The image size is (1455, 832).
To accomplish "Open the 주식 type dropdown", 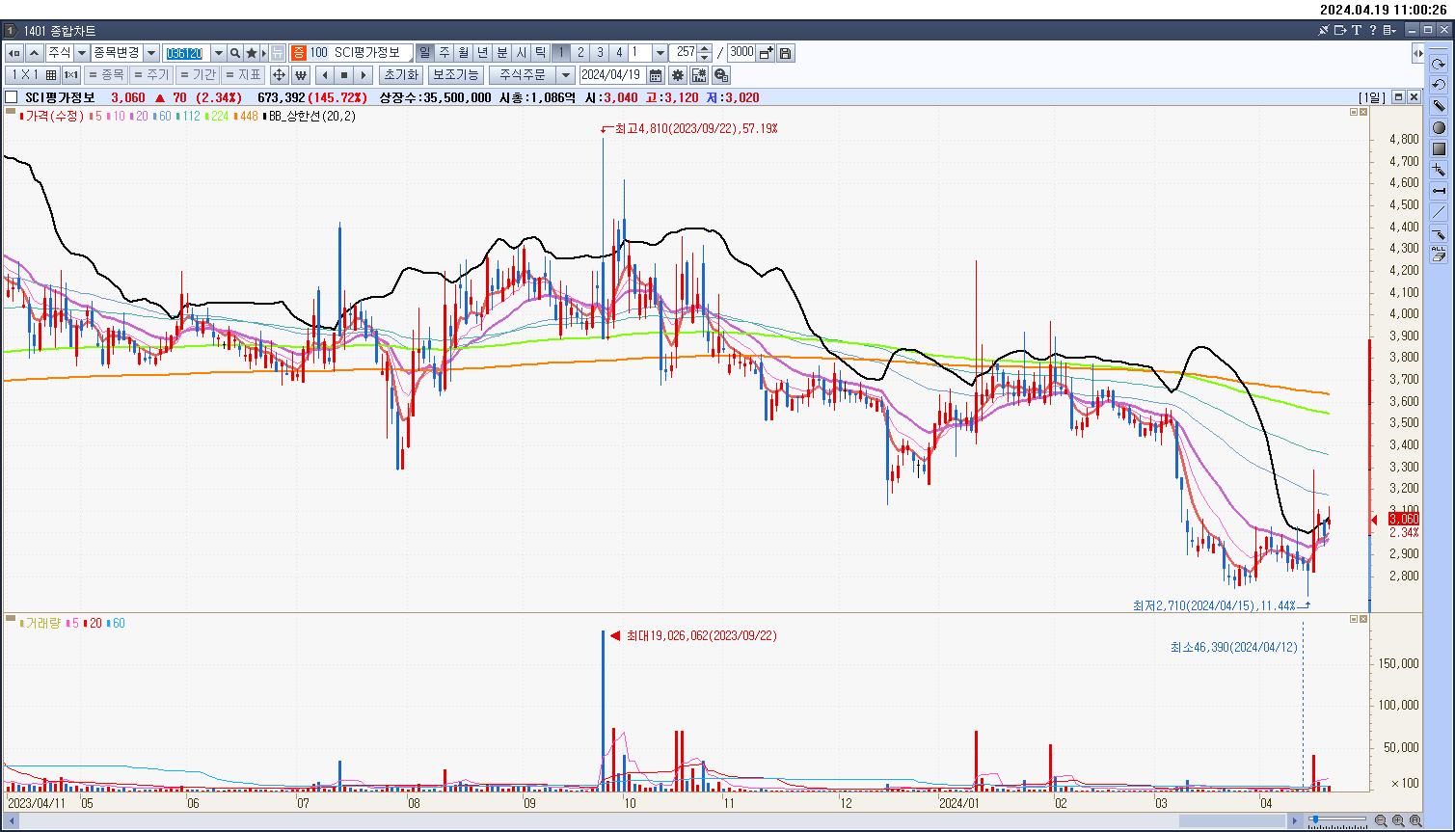I will click(82, 53).
